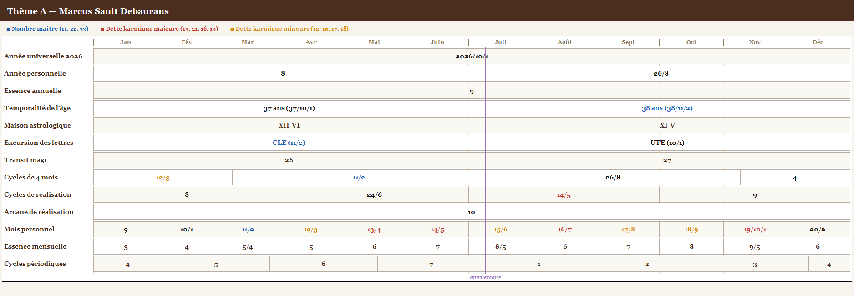Select the 'Jan' month header
This screenshot has width=854, height=296.
[126, 42]
